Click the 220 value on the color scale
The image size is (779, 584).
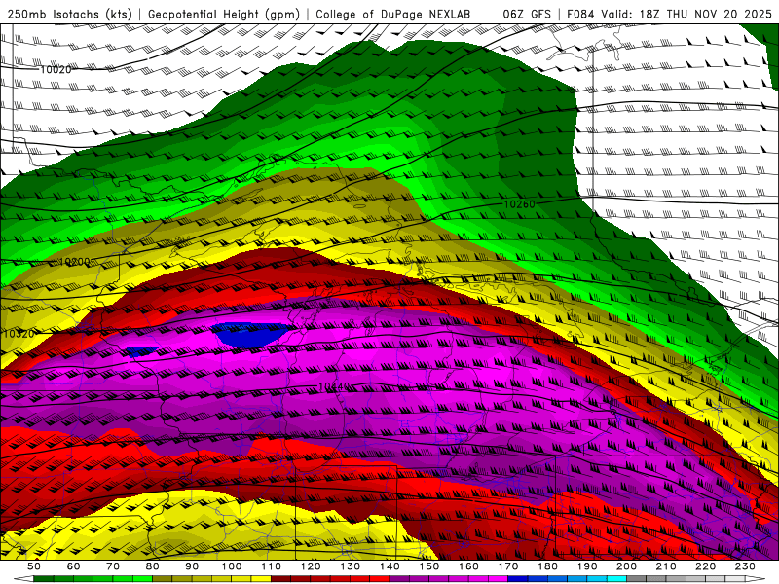[x=707, y=566]
